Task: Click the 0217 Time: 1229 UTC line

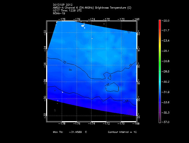Action: (67, 11)
